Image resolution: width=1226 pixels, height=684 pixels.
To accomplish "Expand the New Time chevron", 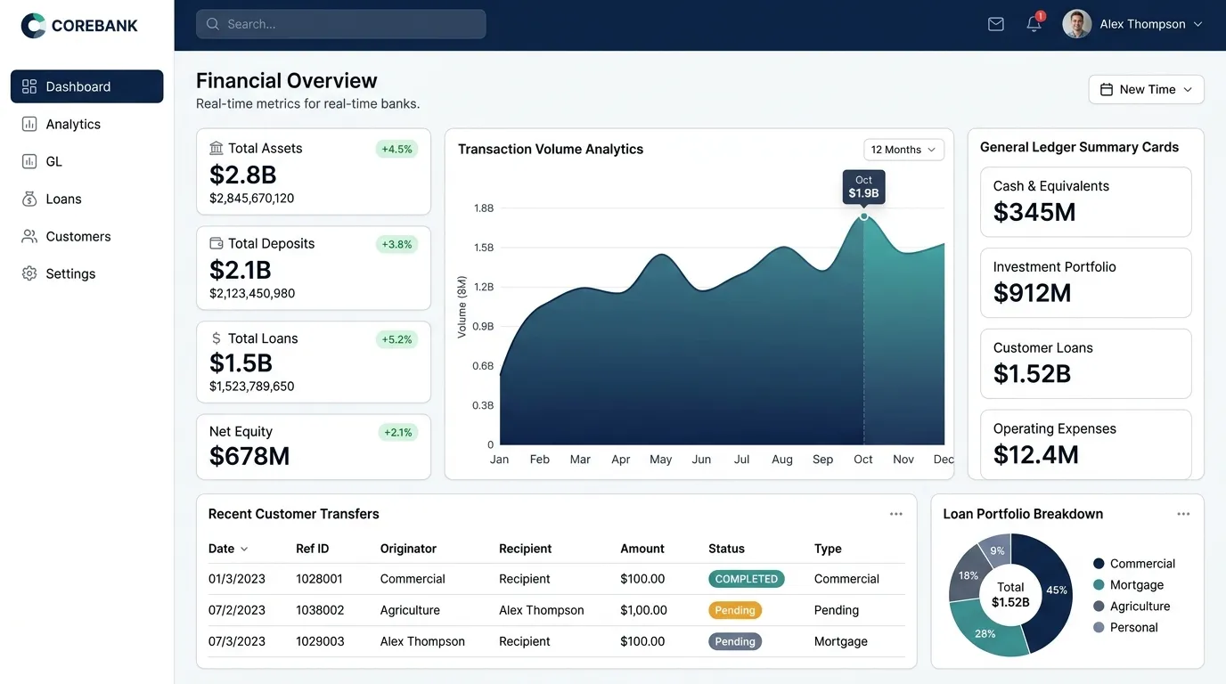I will [x=1188, y=89].
